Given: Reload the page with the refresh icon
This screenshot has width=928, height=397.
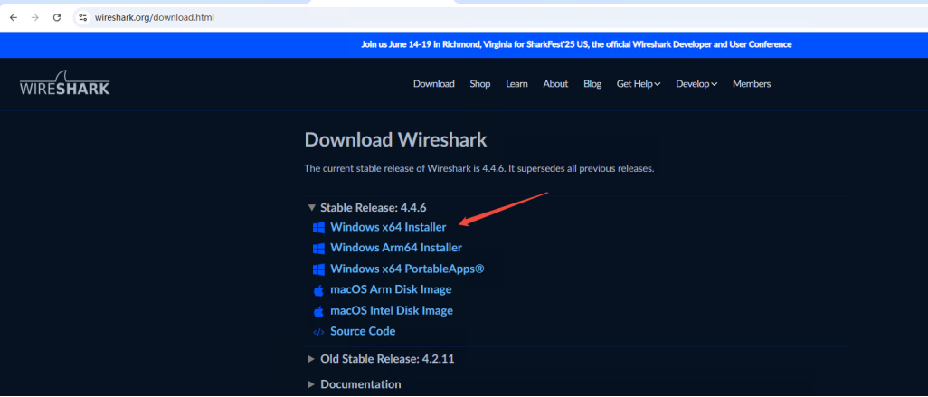Looking at the screenshot, I should [x=57, y=18].
